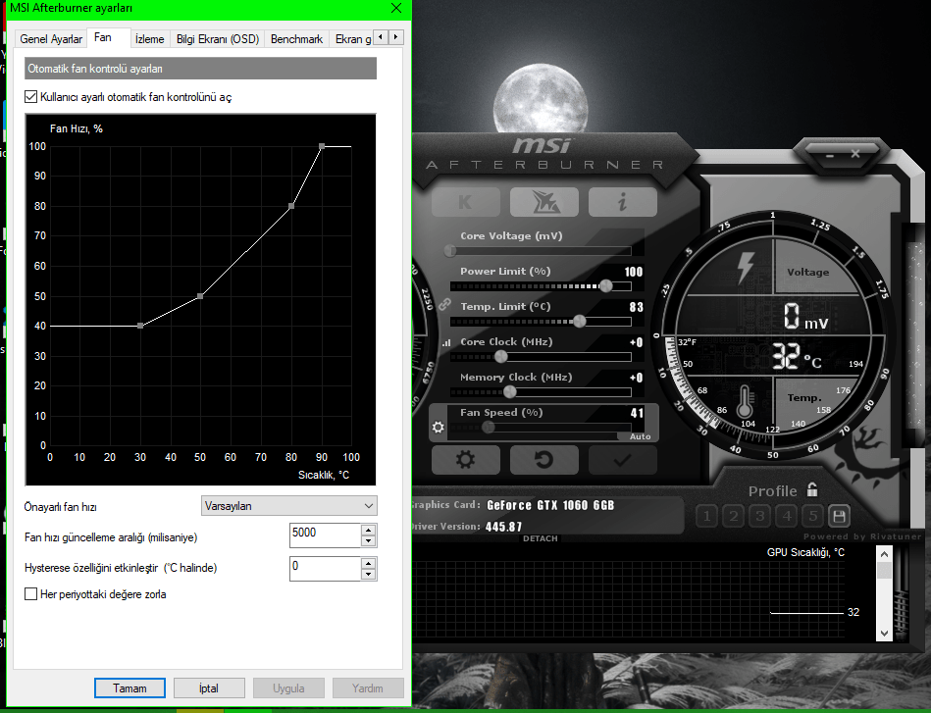This screenshot has width=931, height=713.
Task: Click driver version 445.87 text
Action: coord(503,527)
